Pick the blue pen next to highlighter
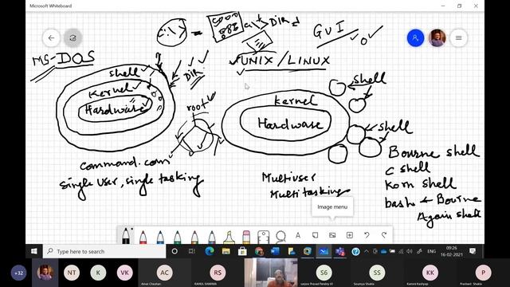The height and width of the screenshot is (287, 510). [x=212, y=237]
